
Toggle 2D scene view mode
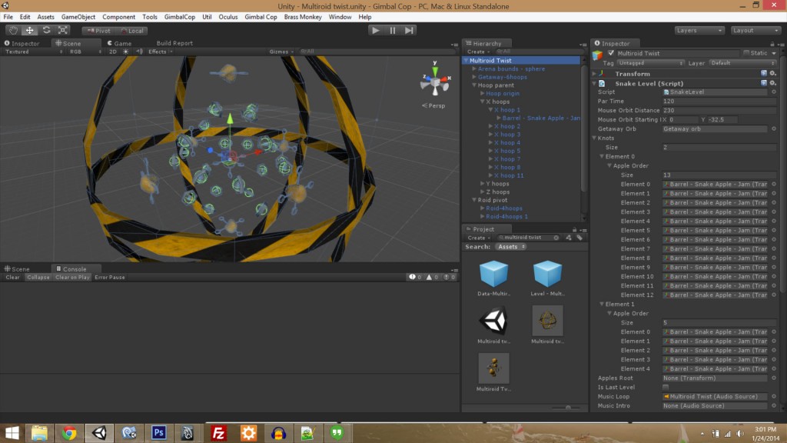tap(113, 52)
